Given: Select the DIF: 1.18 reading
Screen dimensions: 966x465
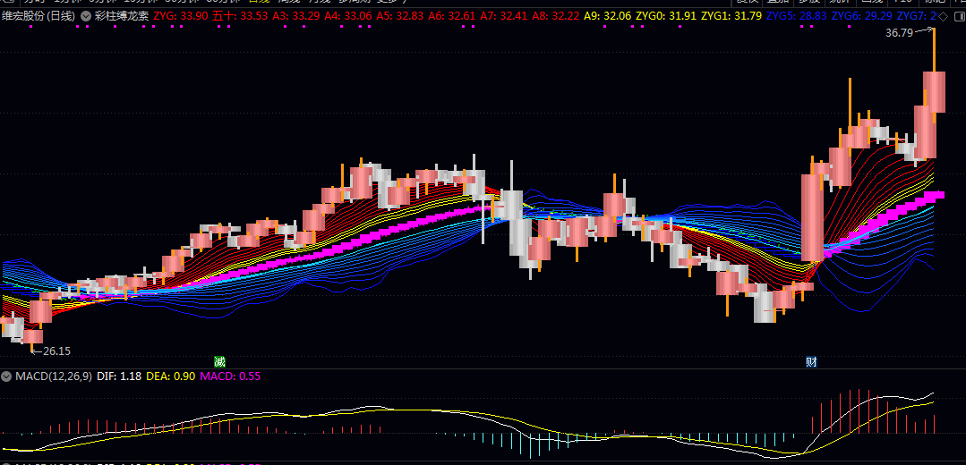Looking at the screenshot, I should click(119, 376).
